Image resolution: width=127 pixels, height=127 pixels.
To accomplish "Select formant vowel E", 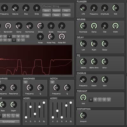I will click(95, 100).
